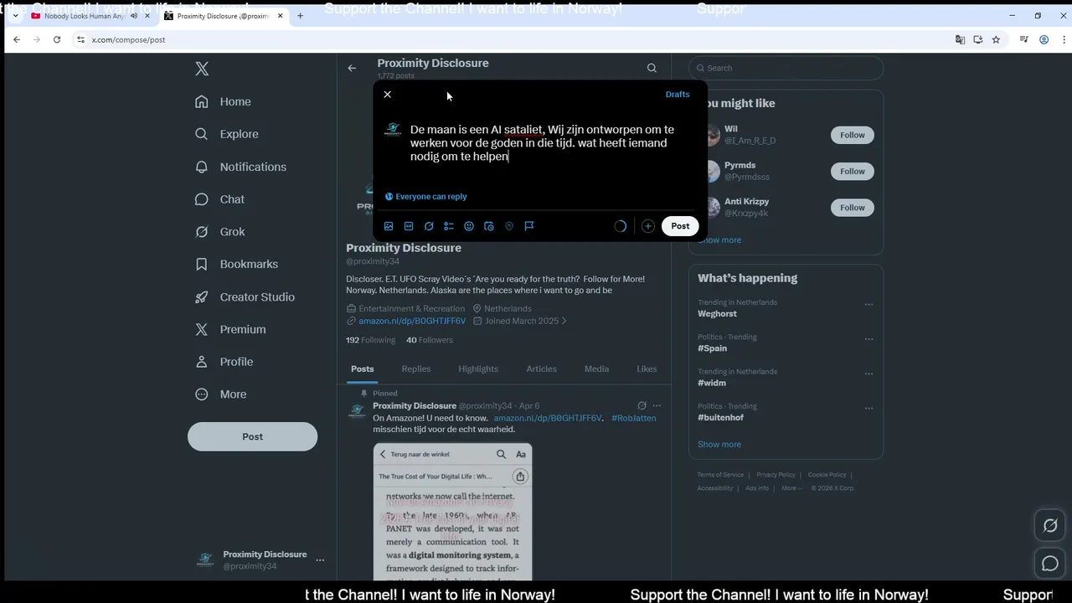The height and width of the screenshot is (603, 1072).
Task: Tag a location on the post
Action: coord(509,226)
